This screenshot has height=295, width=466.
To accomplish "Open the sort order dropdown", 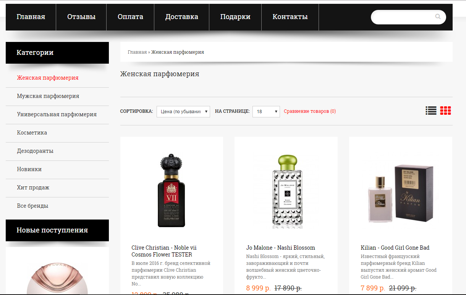I will tap(183, 111).
